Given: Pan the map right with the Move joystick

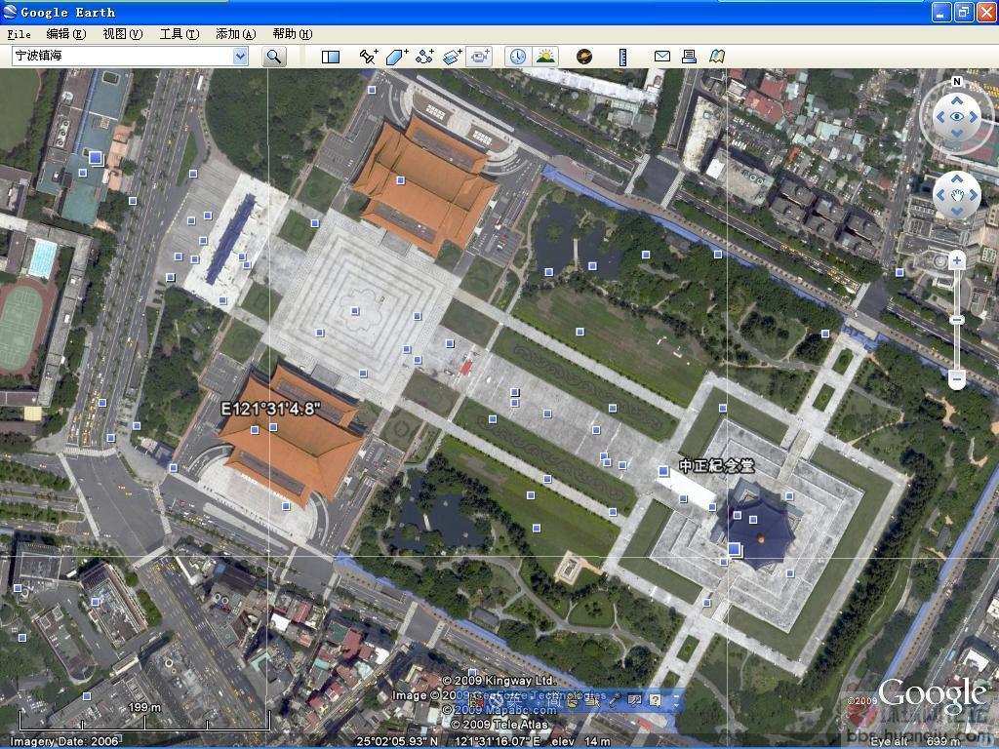Looking at the screenshot, I should click(973, 195).
